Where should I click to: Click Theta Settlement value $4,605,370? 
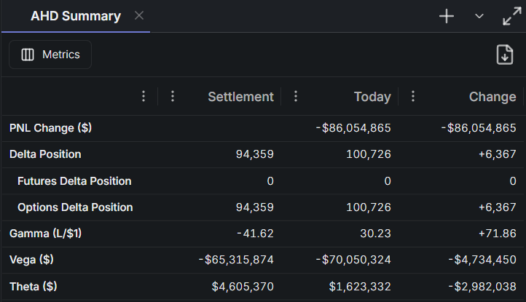coord(243,287)
